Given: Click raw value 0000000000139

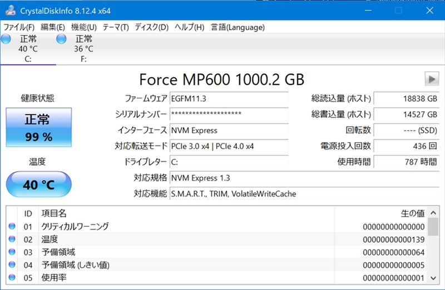Looking at the screenshot, I should (x=394, y=240).
